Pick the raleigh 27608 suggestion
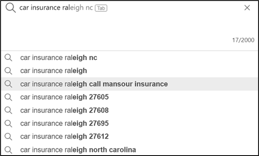 [130, 110]
